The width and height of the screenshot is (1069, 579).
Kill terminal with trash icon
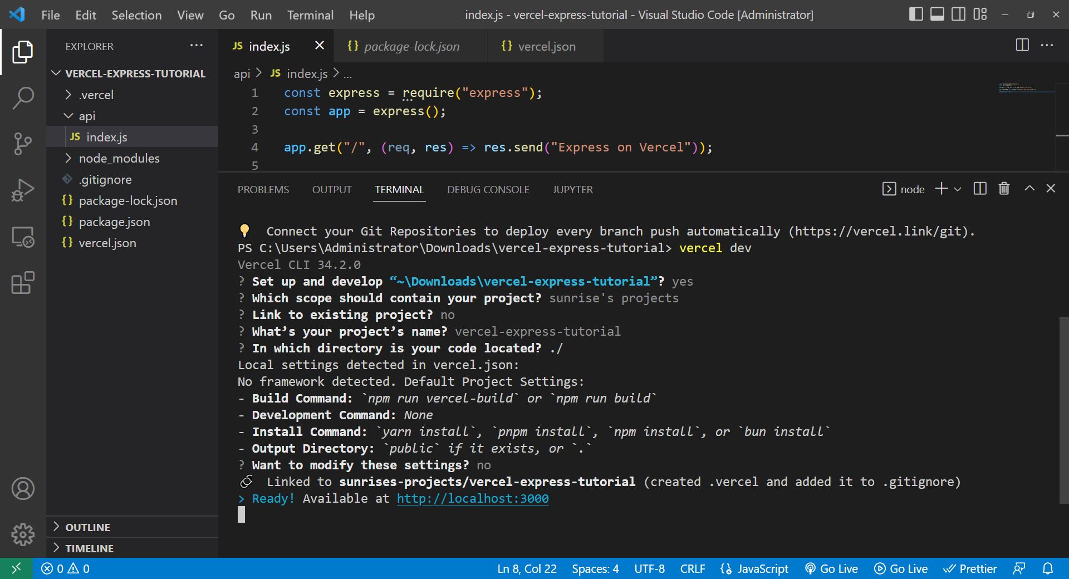1004,189
